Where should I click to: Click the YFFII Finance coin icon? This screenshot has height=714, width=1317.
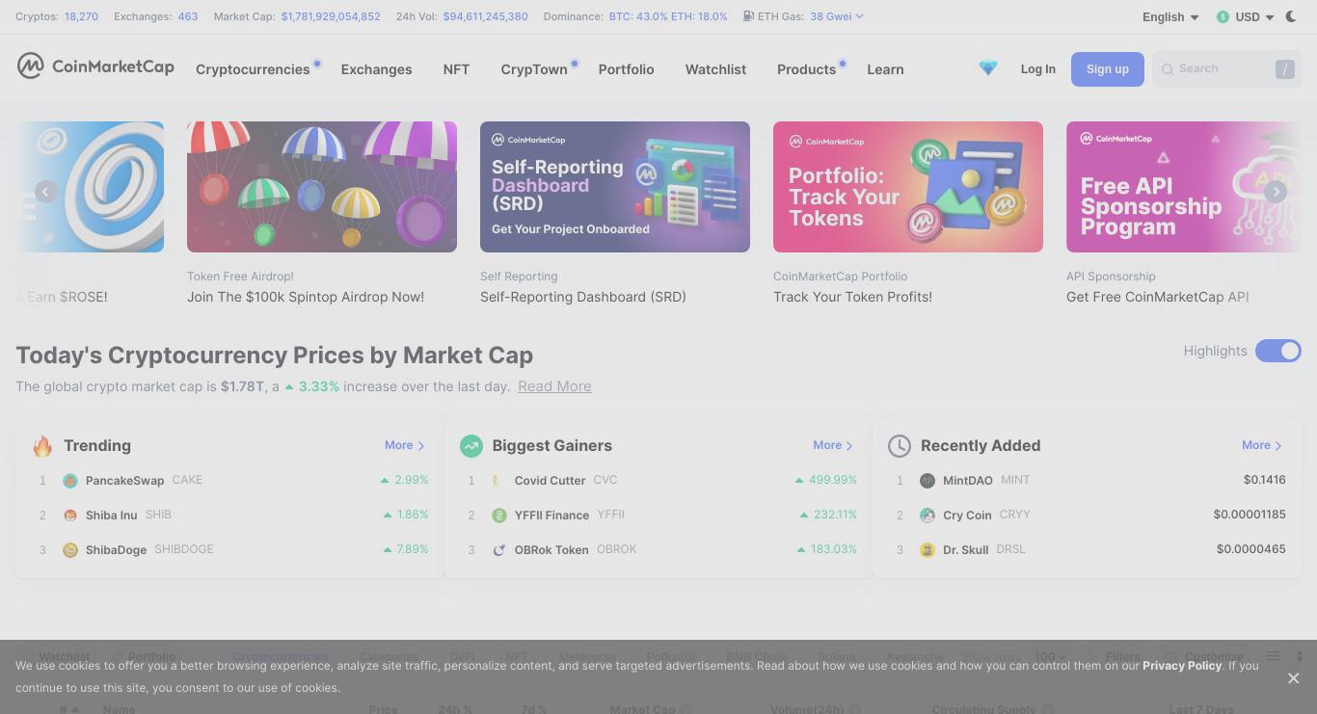pos(498,516)
